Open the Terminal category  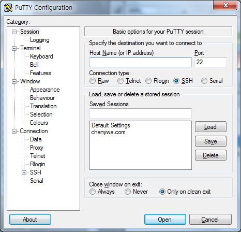(31, 48)
